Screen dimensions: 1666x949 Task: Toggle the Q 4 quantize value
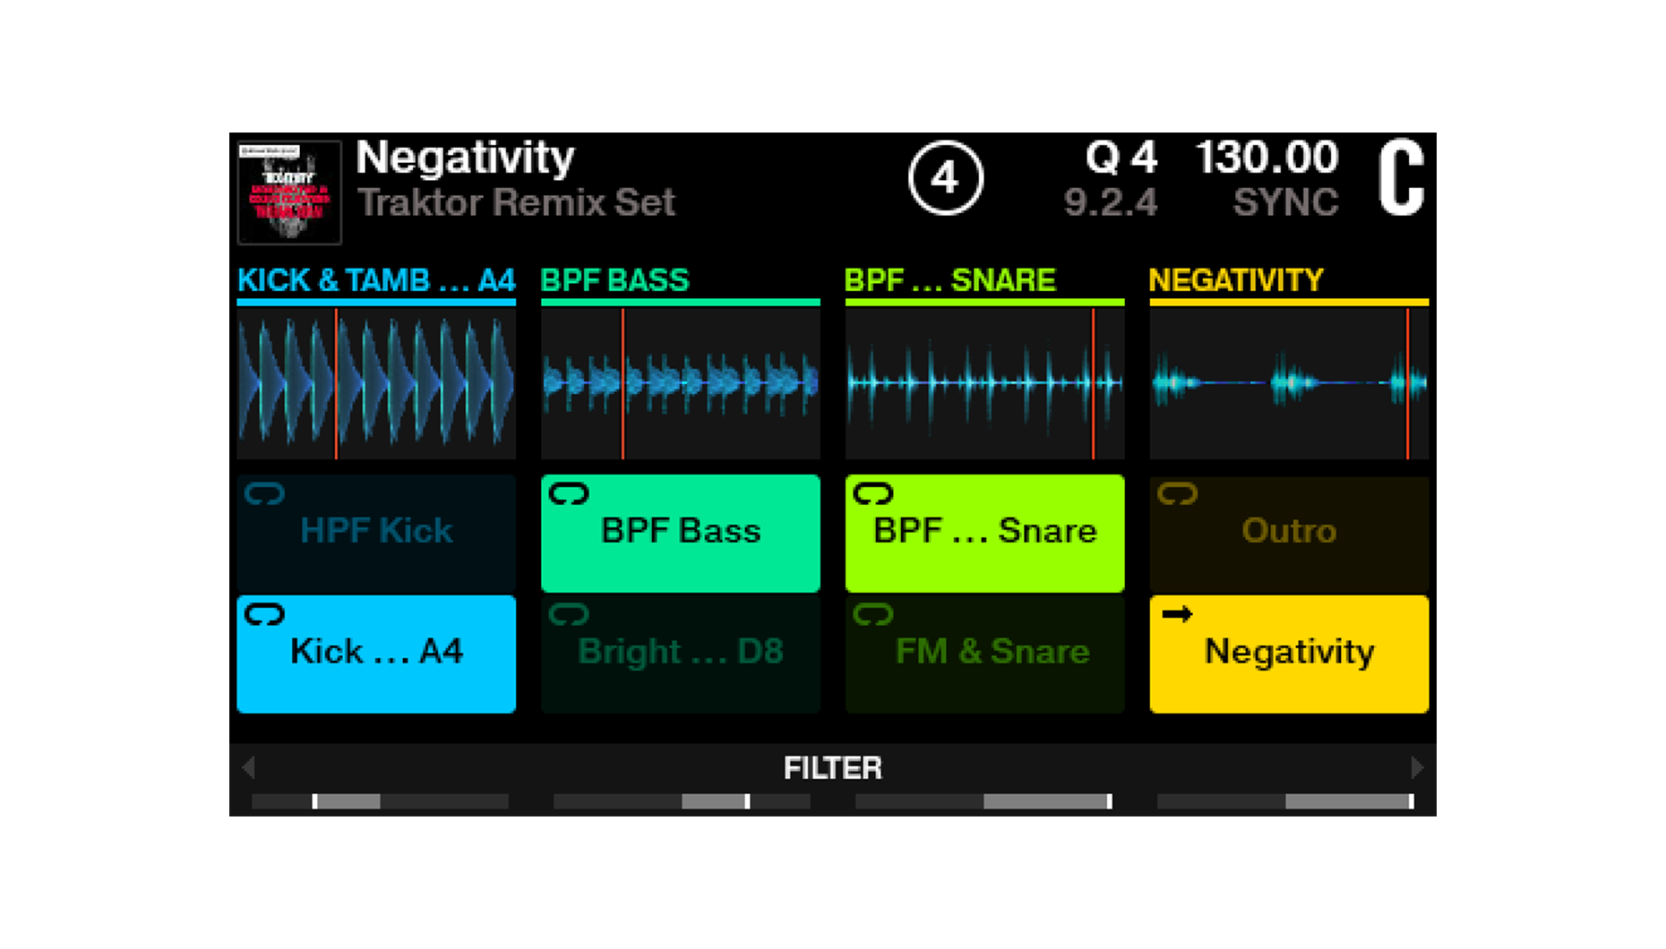pyautogui.click(x=1121, y=158)
